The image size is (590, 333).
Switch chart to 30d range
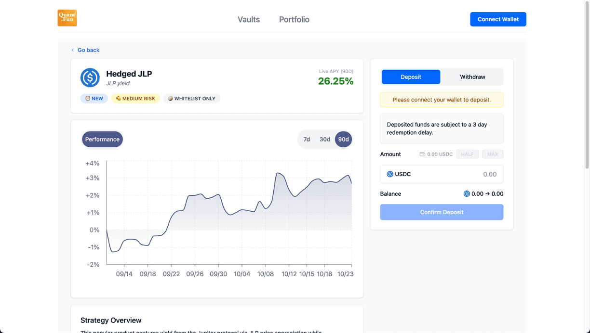(x=325, y=140)
